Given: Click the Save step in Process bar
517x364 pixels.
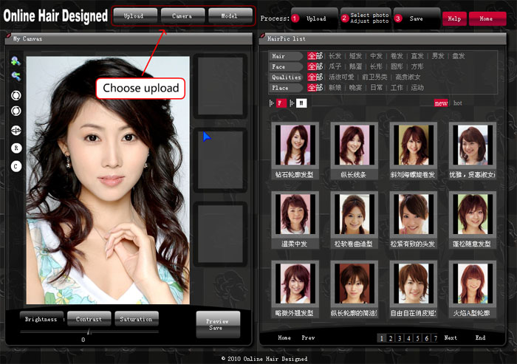Looking at the screenshot, I should click(x=417, y=18).
